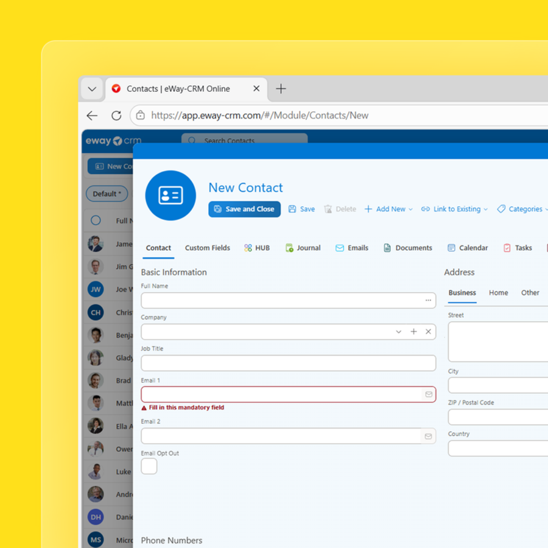Toggle the Email Opt Out checkbox
The width and height of the screenshot is (548, 548).
149,466
